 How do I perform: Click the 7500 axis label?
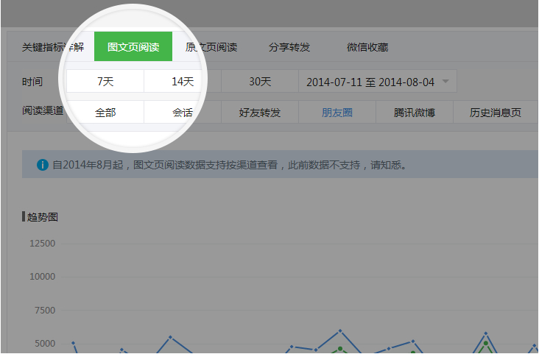(x=45, y=310)
